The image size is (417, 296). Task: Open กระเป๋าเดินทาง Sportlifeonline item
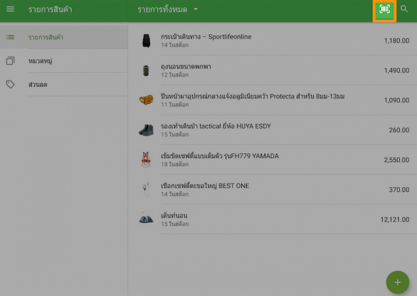coord(206,37)
